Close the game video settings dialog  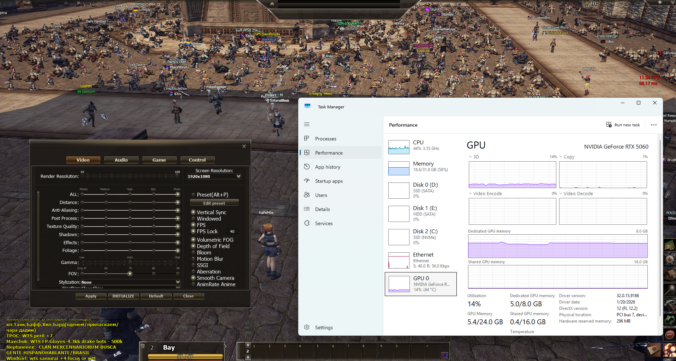tap(244, 146)
